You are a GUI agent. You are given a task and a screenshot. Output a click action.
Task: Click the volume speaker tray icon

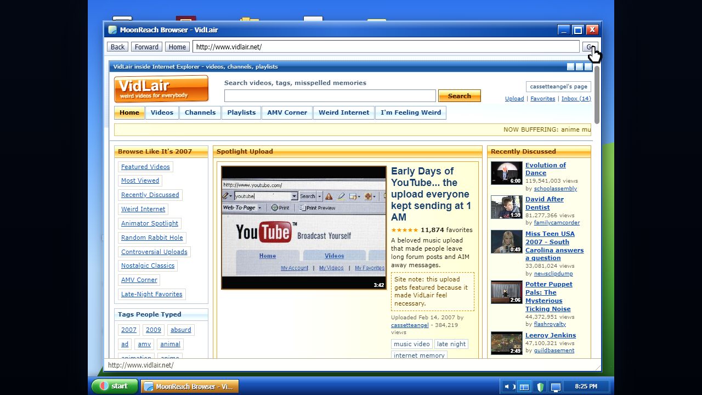pos(508,387)
